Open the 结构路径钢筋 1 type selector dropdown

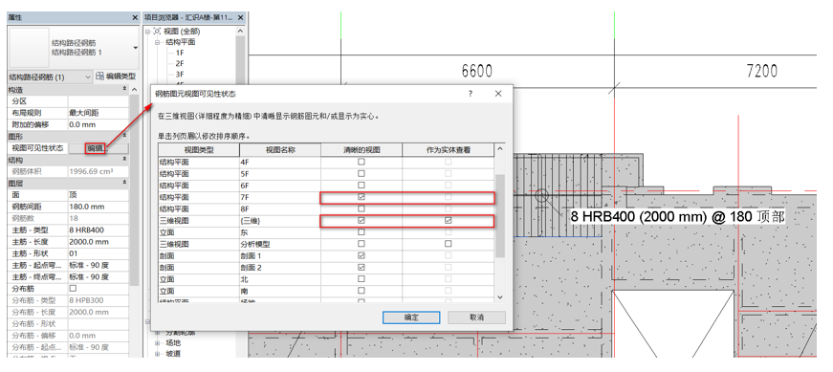pos(136,48)
